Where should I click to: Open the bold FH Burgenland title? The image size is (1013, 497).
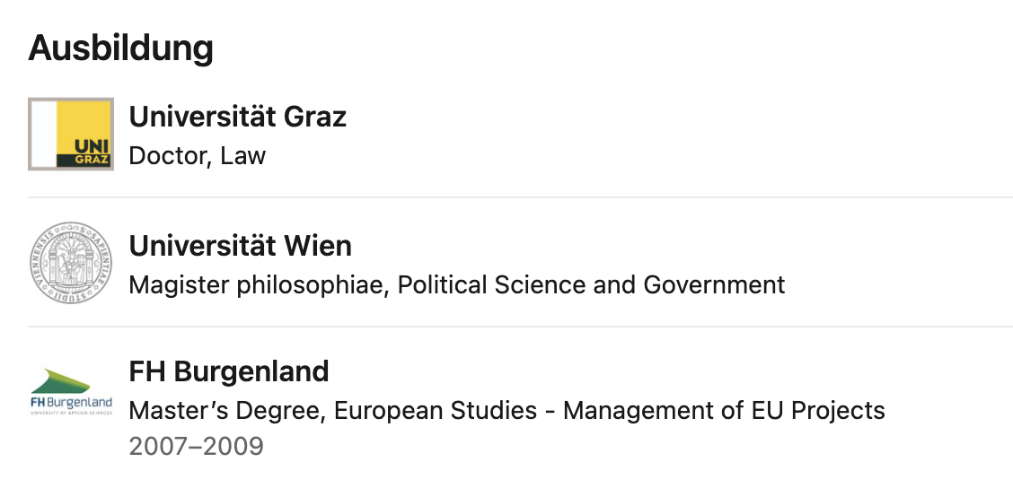(x=229, y=371)
